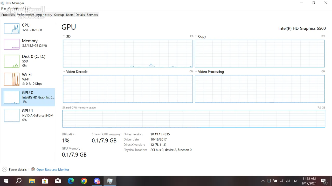Click the 7.9 GB graph maximum label
Image resolution: width=332 pixels, height=186 pixels.
point(321,107)
